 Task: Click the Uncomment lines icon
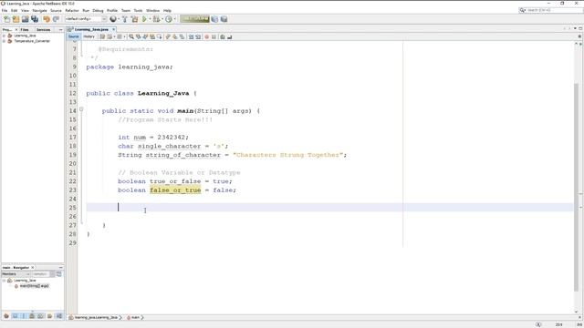[x=229, y=36]
